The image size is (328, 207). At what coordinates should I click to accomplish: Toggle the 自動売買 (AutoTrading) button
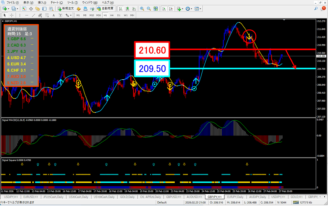click(x=106, y=9)
